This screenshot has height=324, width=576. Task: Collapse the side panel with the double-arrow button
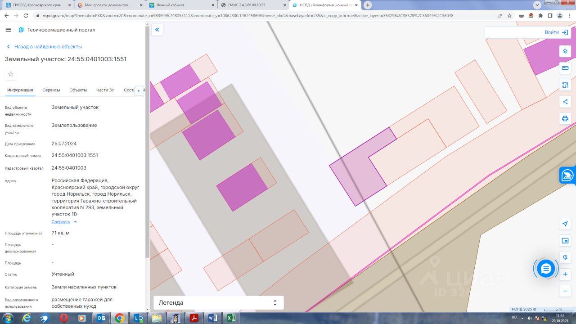(x=157, y=30)
